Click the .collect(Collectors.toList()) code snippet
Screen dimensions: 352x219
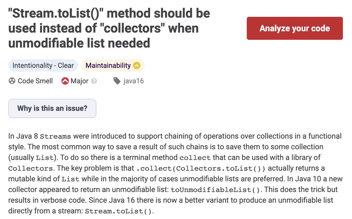(201, 169)
